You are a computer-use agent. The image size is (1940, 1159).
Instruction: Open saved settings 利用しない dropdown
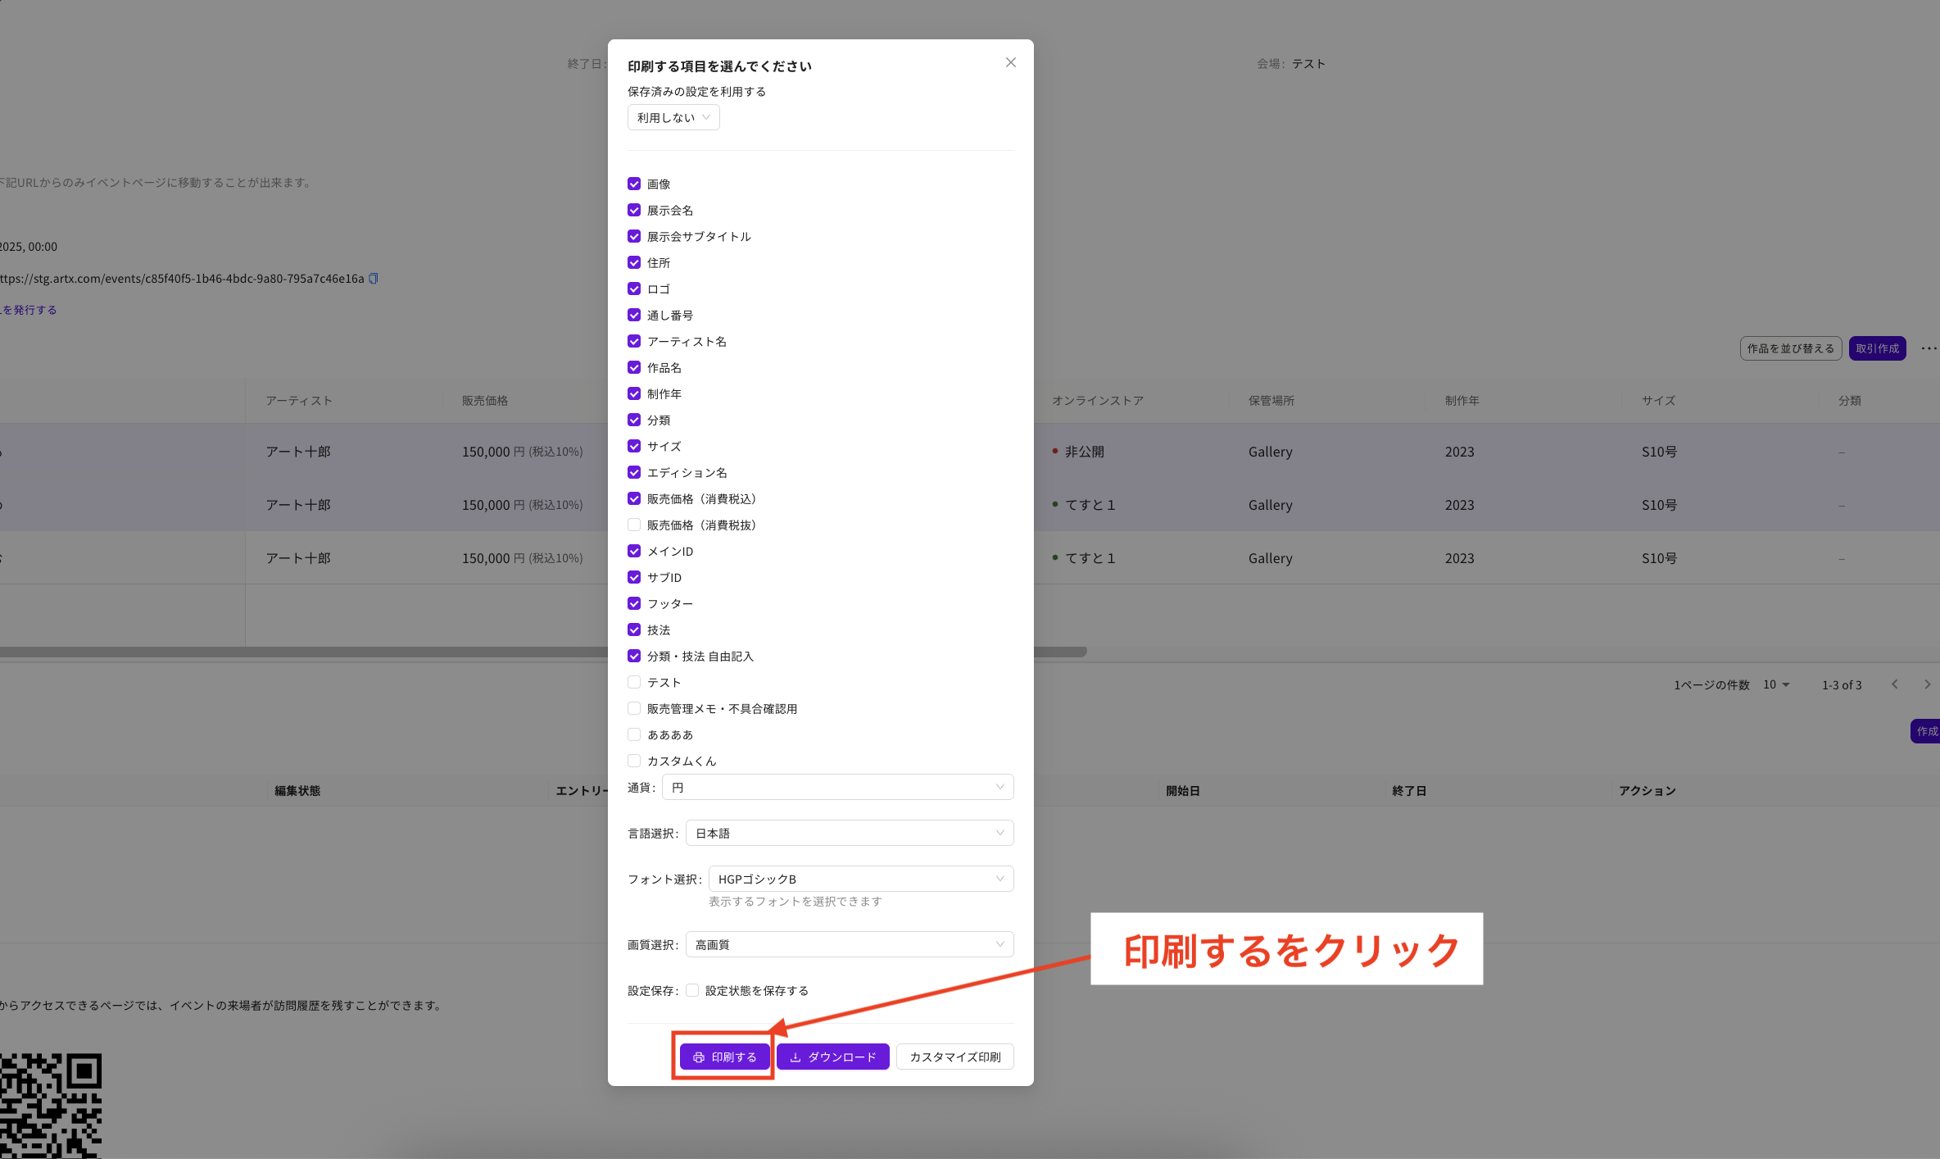click(x=673, y=117)
